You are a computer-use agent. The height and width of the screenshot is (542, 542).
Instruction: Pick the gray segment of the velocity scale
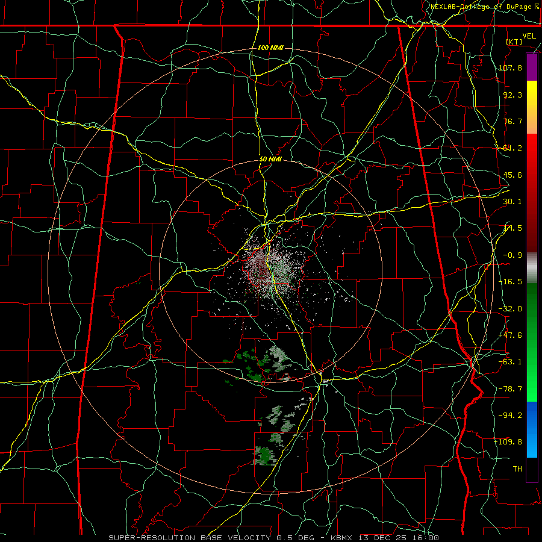(x=532, y=267)
